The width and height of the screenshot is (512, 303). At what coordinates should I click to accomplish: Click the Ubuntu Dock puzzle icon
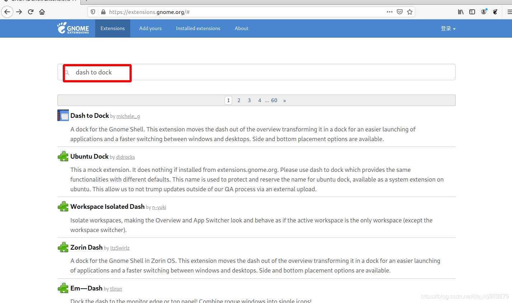pyautogui.click(x=63, y=156)
